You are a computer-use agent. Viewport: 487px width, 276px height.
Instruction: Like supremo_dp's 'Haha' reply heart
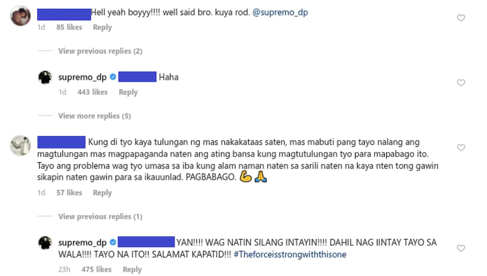pos(461,83)
